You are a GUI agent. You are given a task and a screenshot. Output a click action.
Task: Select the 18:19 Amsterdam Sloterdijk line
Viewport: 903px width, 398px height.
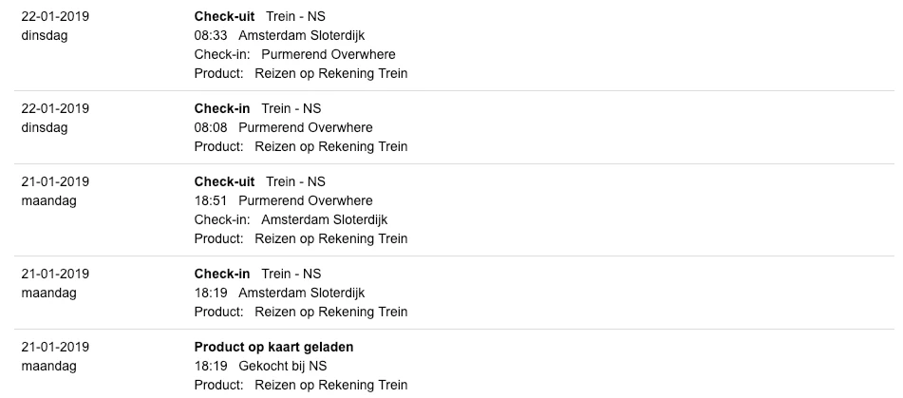click(279, 293)
